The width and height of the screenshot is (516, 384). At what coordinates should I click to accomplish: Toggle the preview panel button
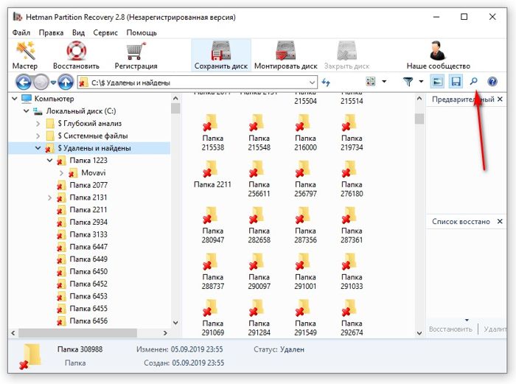click(x=437, y=82)
